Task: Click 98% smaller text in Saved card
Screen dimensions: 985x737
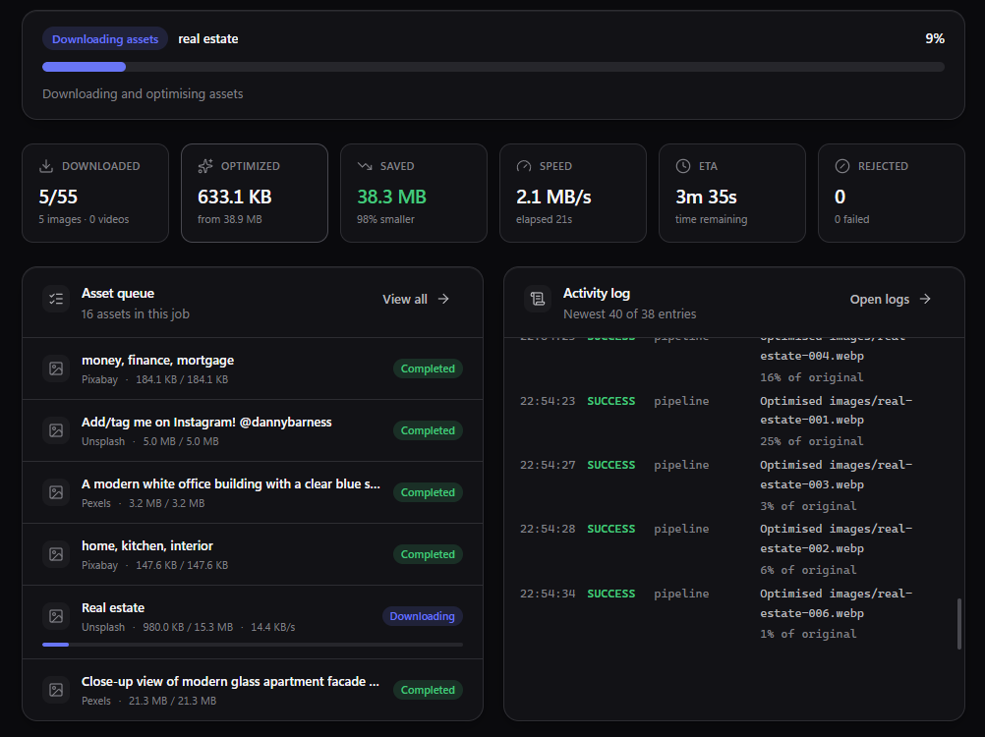Action: click(385, 219)
